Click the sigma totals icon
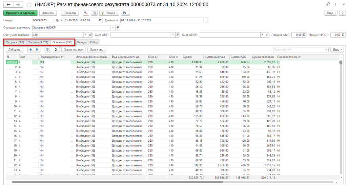This screenshot has height=185, width=347. [56, 50]
